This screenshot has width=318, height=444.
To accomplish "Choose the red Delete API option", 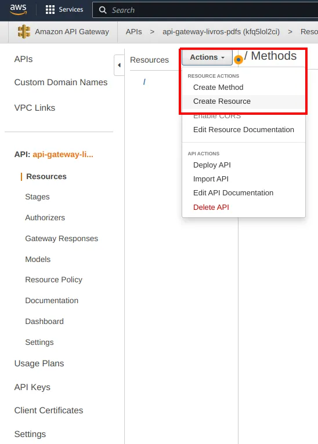I will (x=211, y=208).
